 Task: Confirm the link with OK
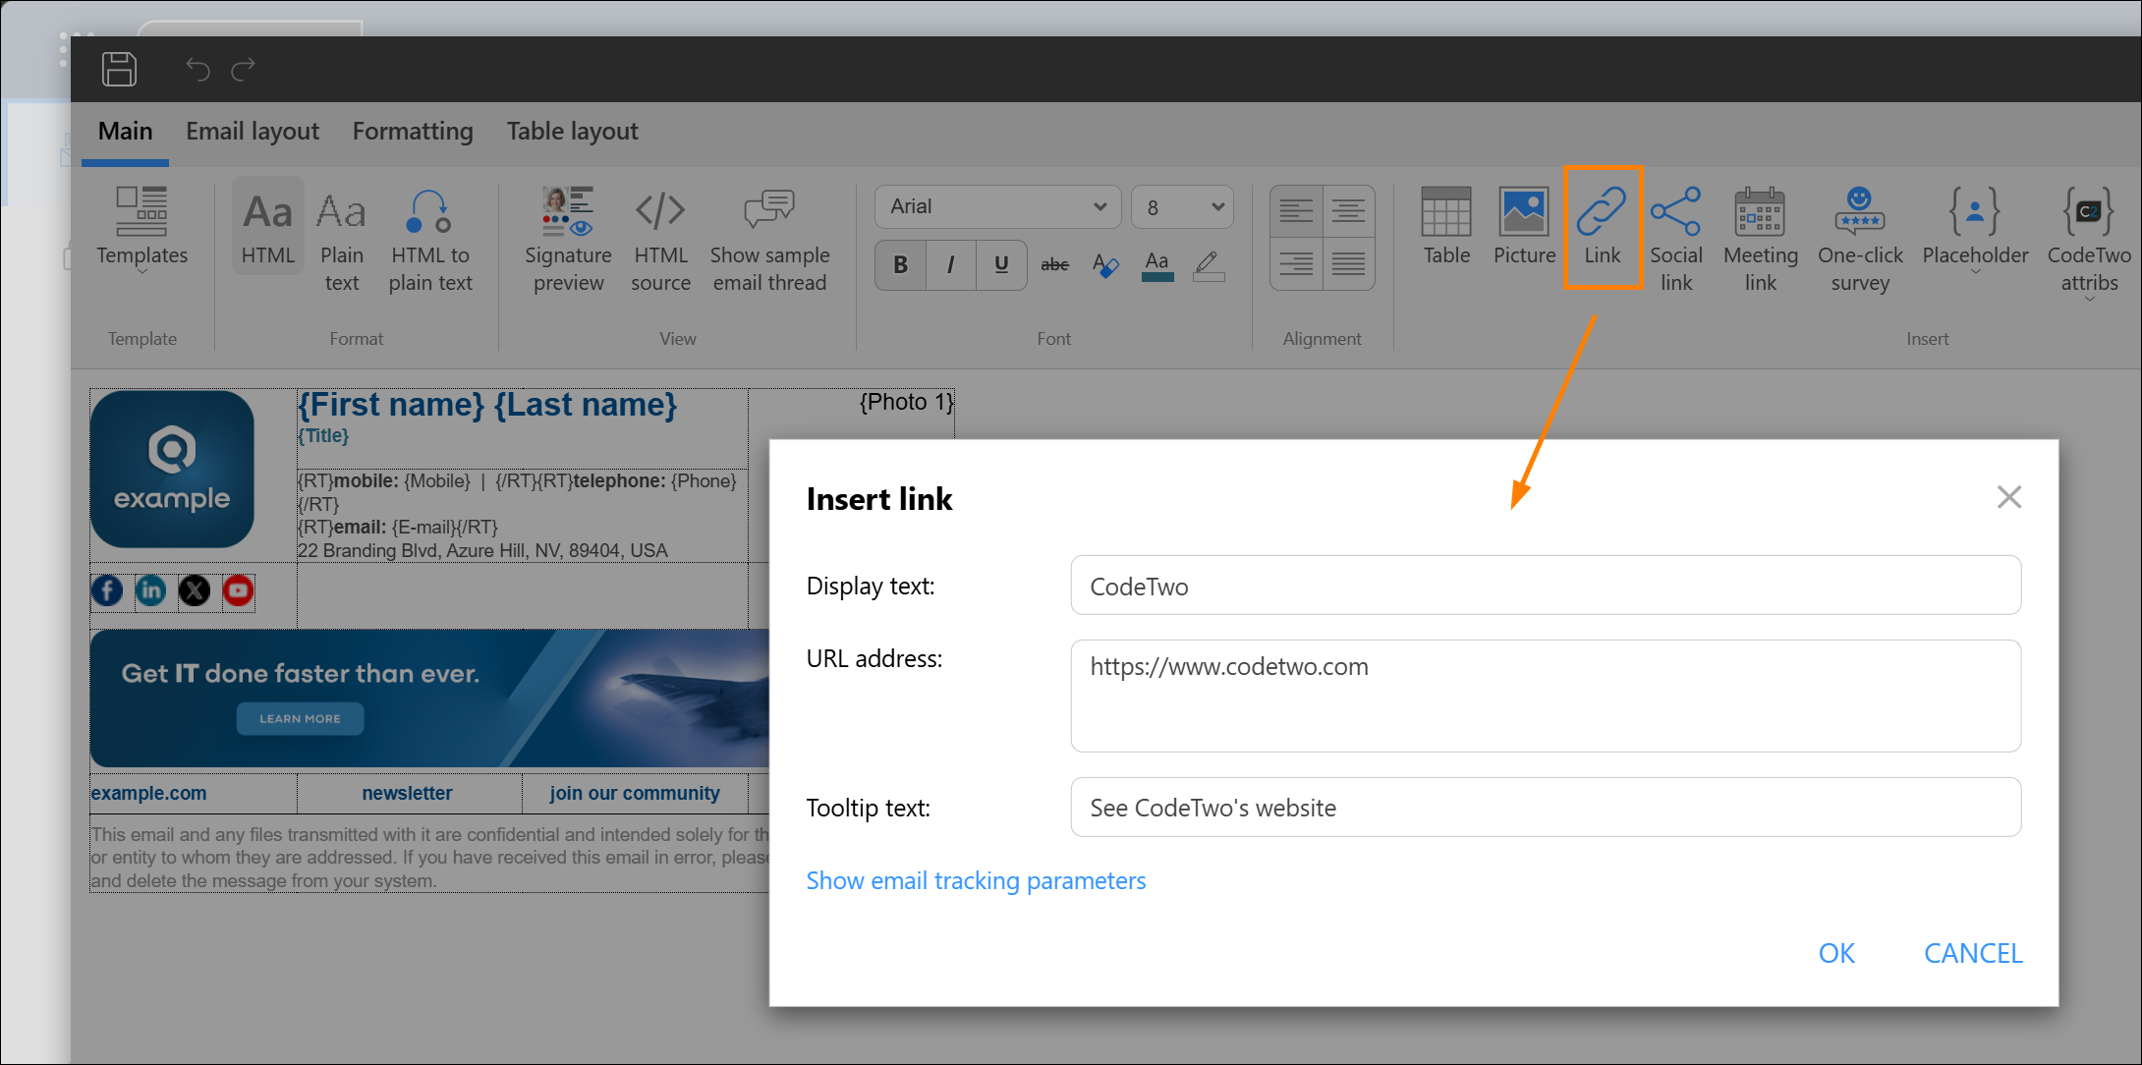[x=1836, y=953]
